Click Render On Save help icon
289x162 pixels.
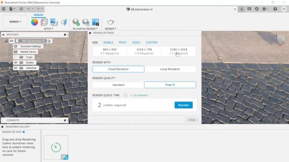point(23,132)
